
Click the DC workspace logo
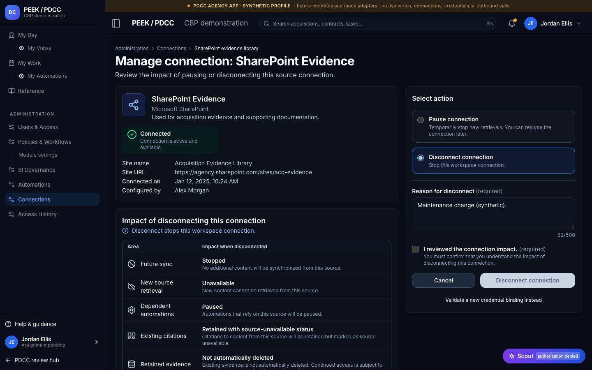(x=12, y=12)
